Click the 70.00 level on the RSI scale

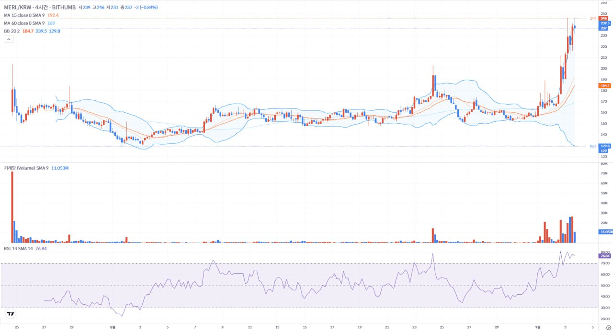pos(604,263)
